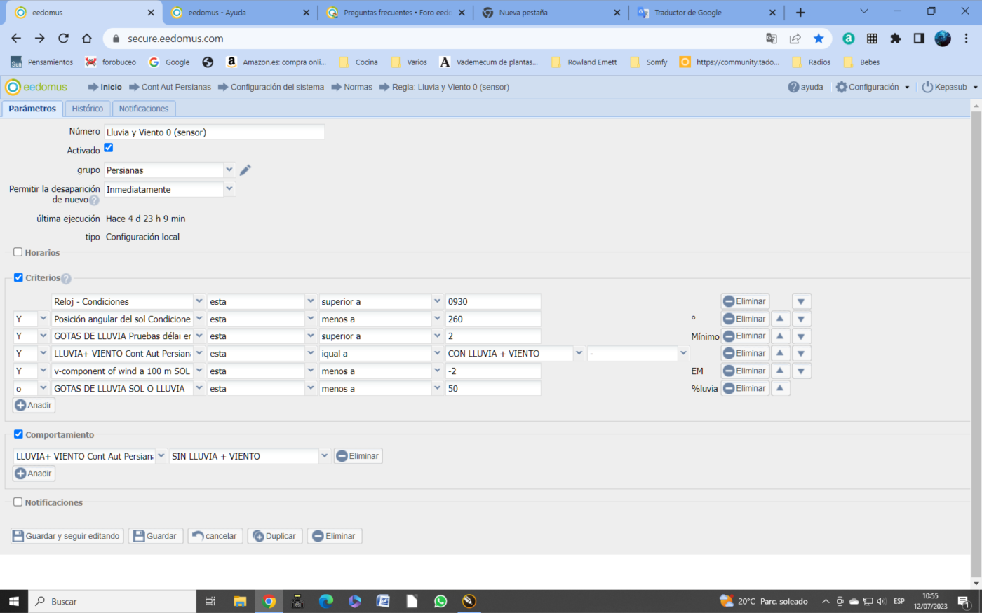Click the share page icon in the address bar
The image size is (982, 613).
click(x=795, y=39)
